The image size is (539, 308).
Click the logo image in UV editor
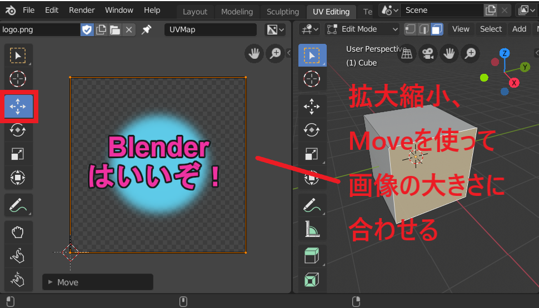pyautogui.click(x=158, y=165)
